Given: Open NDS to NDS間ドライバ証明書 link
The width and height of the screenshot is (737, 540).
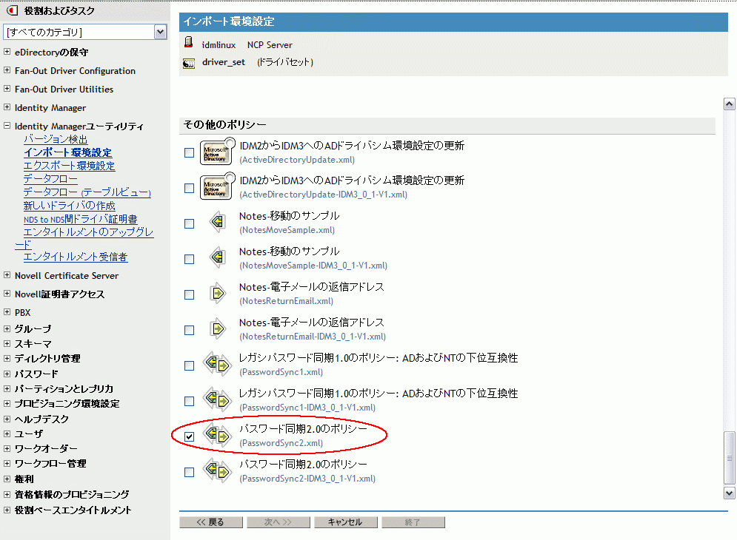Looking at the screenshot, I should (81, 219).
